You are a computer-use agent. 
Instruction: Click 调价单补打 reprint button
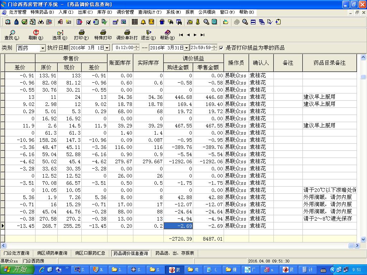[127, 35]
